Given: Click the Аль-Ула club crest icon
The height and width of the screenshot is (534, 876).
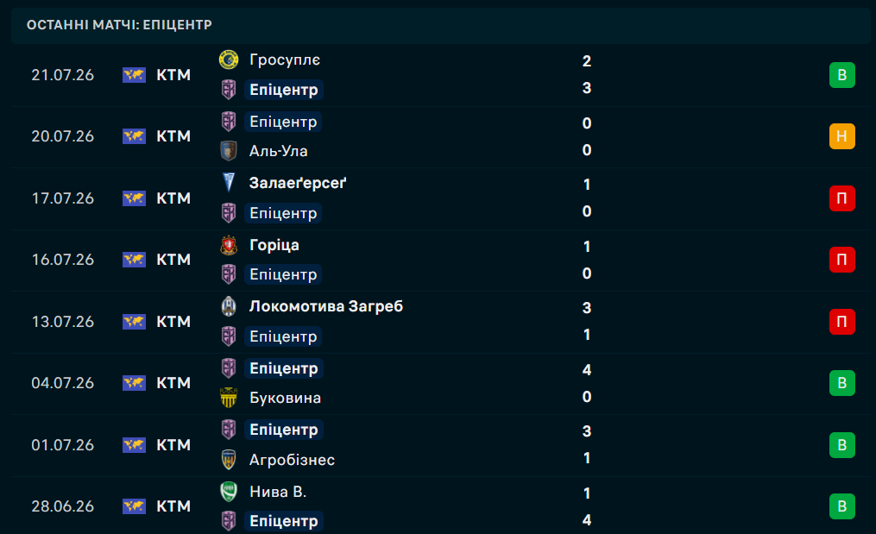Looking at the screenshot, I should click(x=229, y=151).
